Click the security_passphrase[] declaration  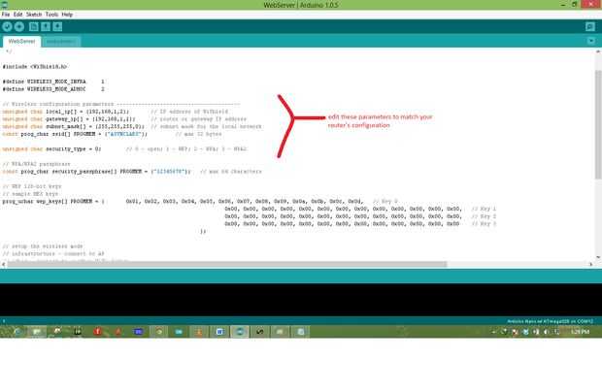point(96,172)
